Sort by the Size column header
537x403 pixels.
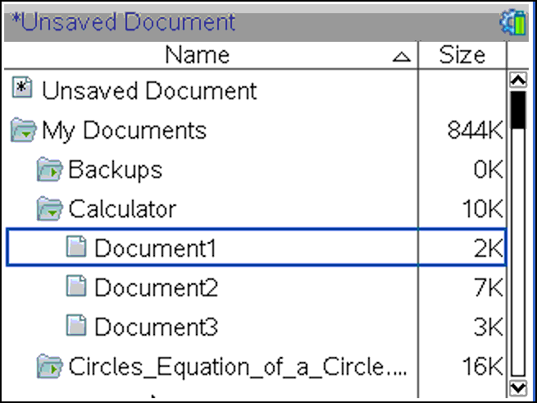[x=462, y=55]
